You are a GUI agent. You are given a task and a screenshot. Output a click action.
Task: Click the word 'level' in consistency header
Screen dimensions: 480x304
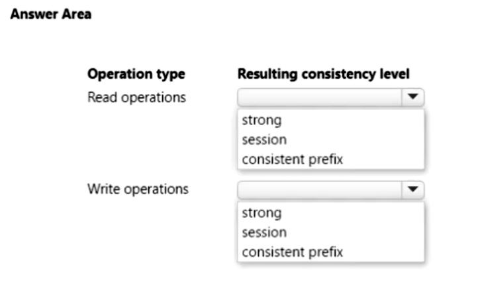click(x=395, y=74)
